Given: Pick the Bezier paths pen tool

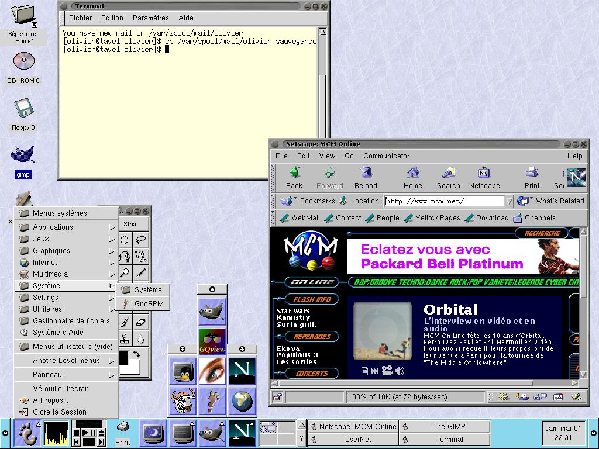Looking at the screenshot, I should pos(125,256).
